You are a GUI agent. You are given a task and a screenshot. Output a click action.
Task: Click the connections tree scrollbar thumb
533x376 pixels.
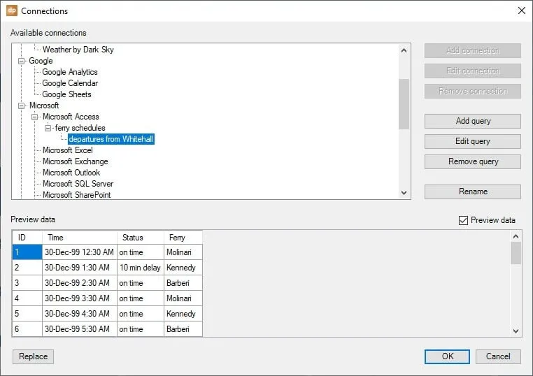coord(404,104)
